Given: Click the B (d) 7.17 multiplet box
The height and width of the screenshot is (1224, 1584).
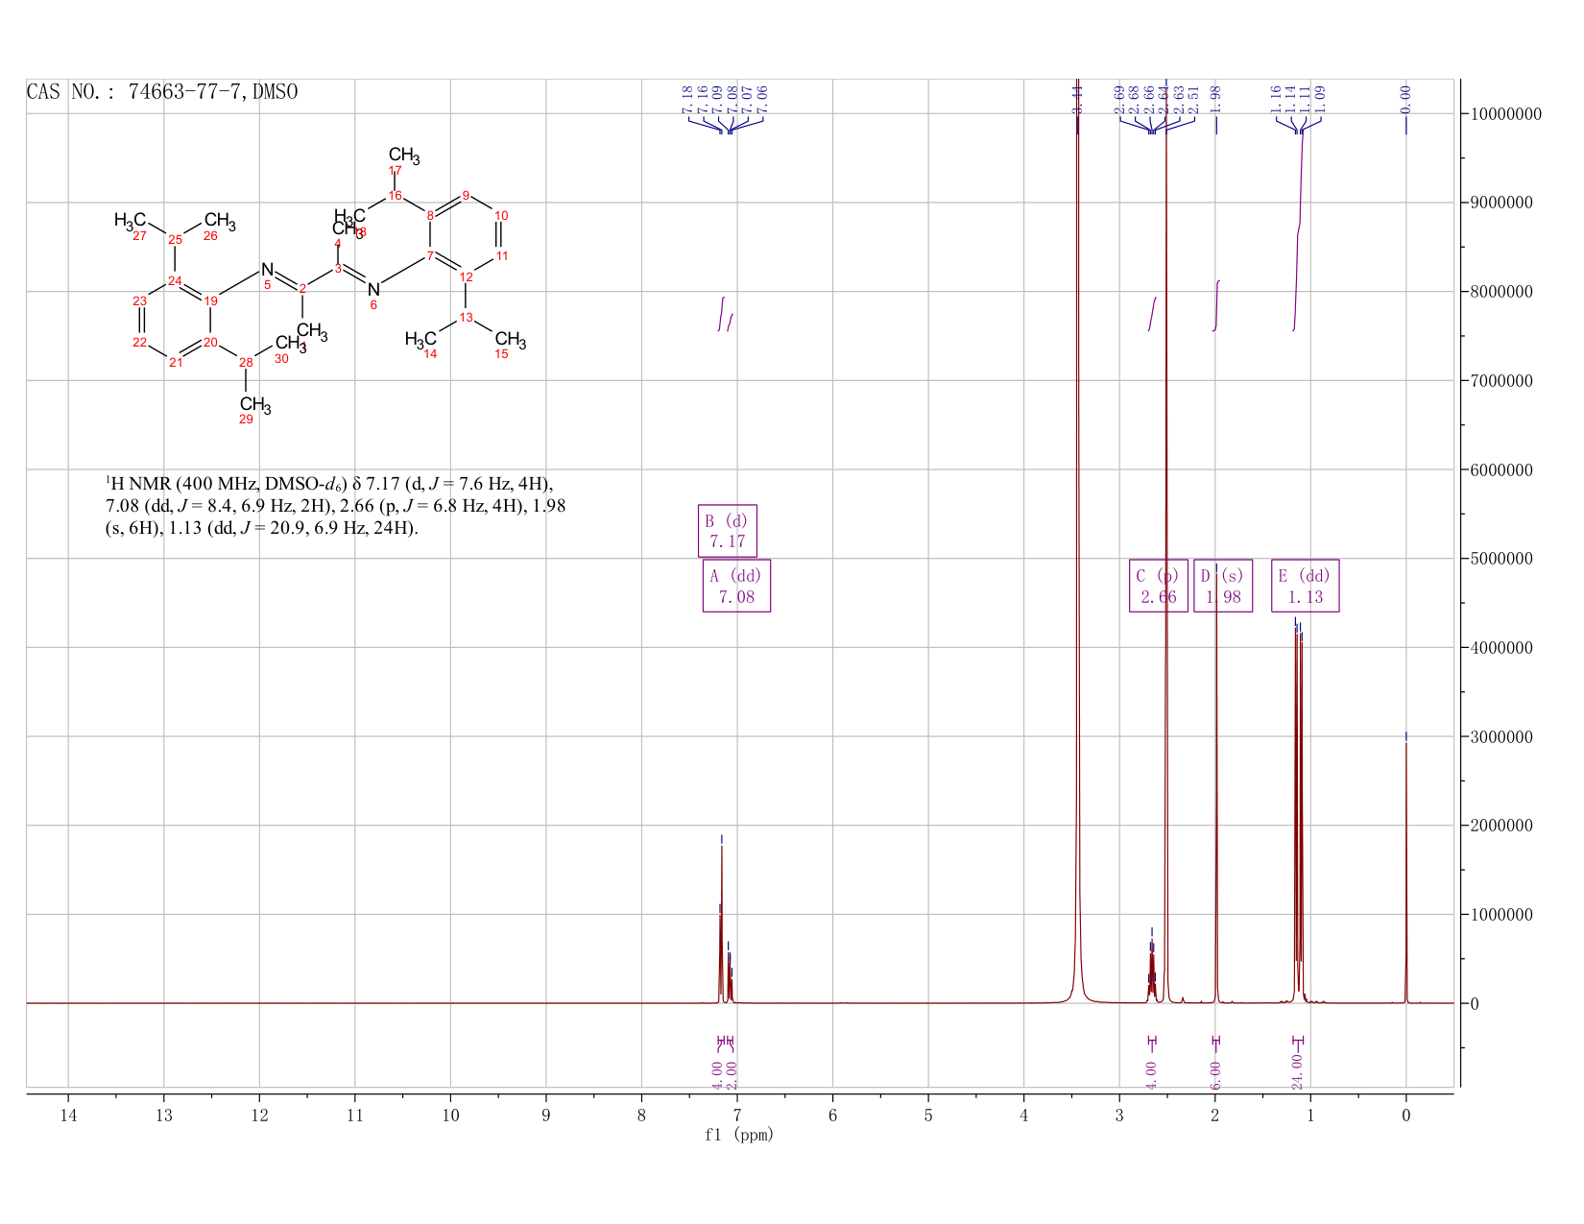Looking at the screenshot, I should (x=727, y=531).
